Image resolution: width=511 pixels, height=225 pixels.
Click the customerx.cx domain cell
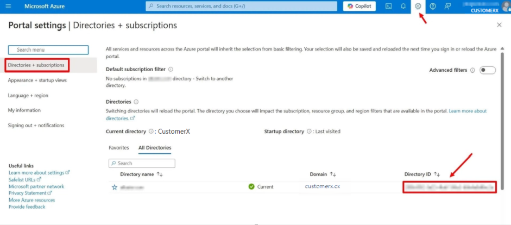[x=323, y=186]
